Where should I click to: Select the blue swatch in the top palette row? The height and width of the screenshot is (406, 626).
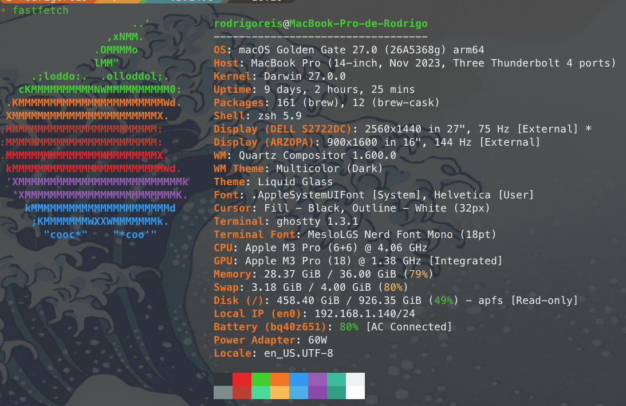click(298, 379)
